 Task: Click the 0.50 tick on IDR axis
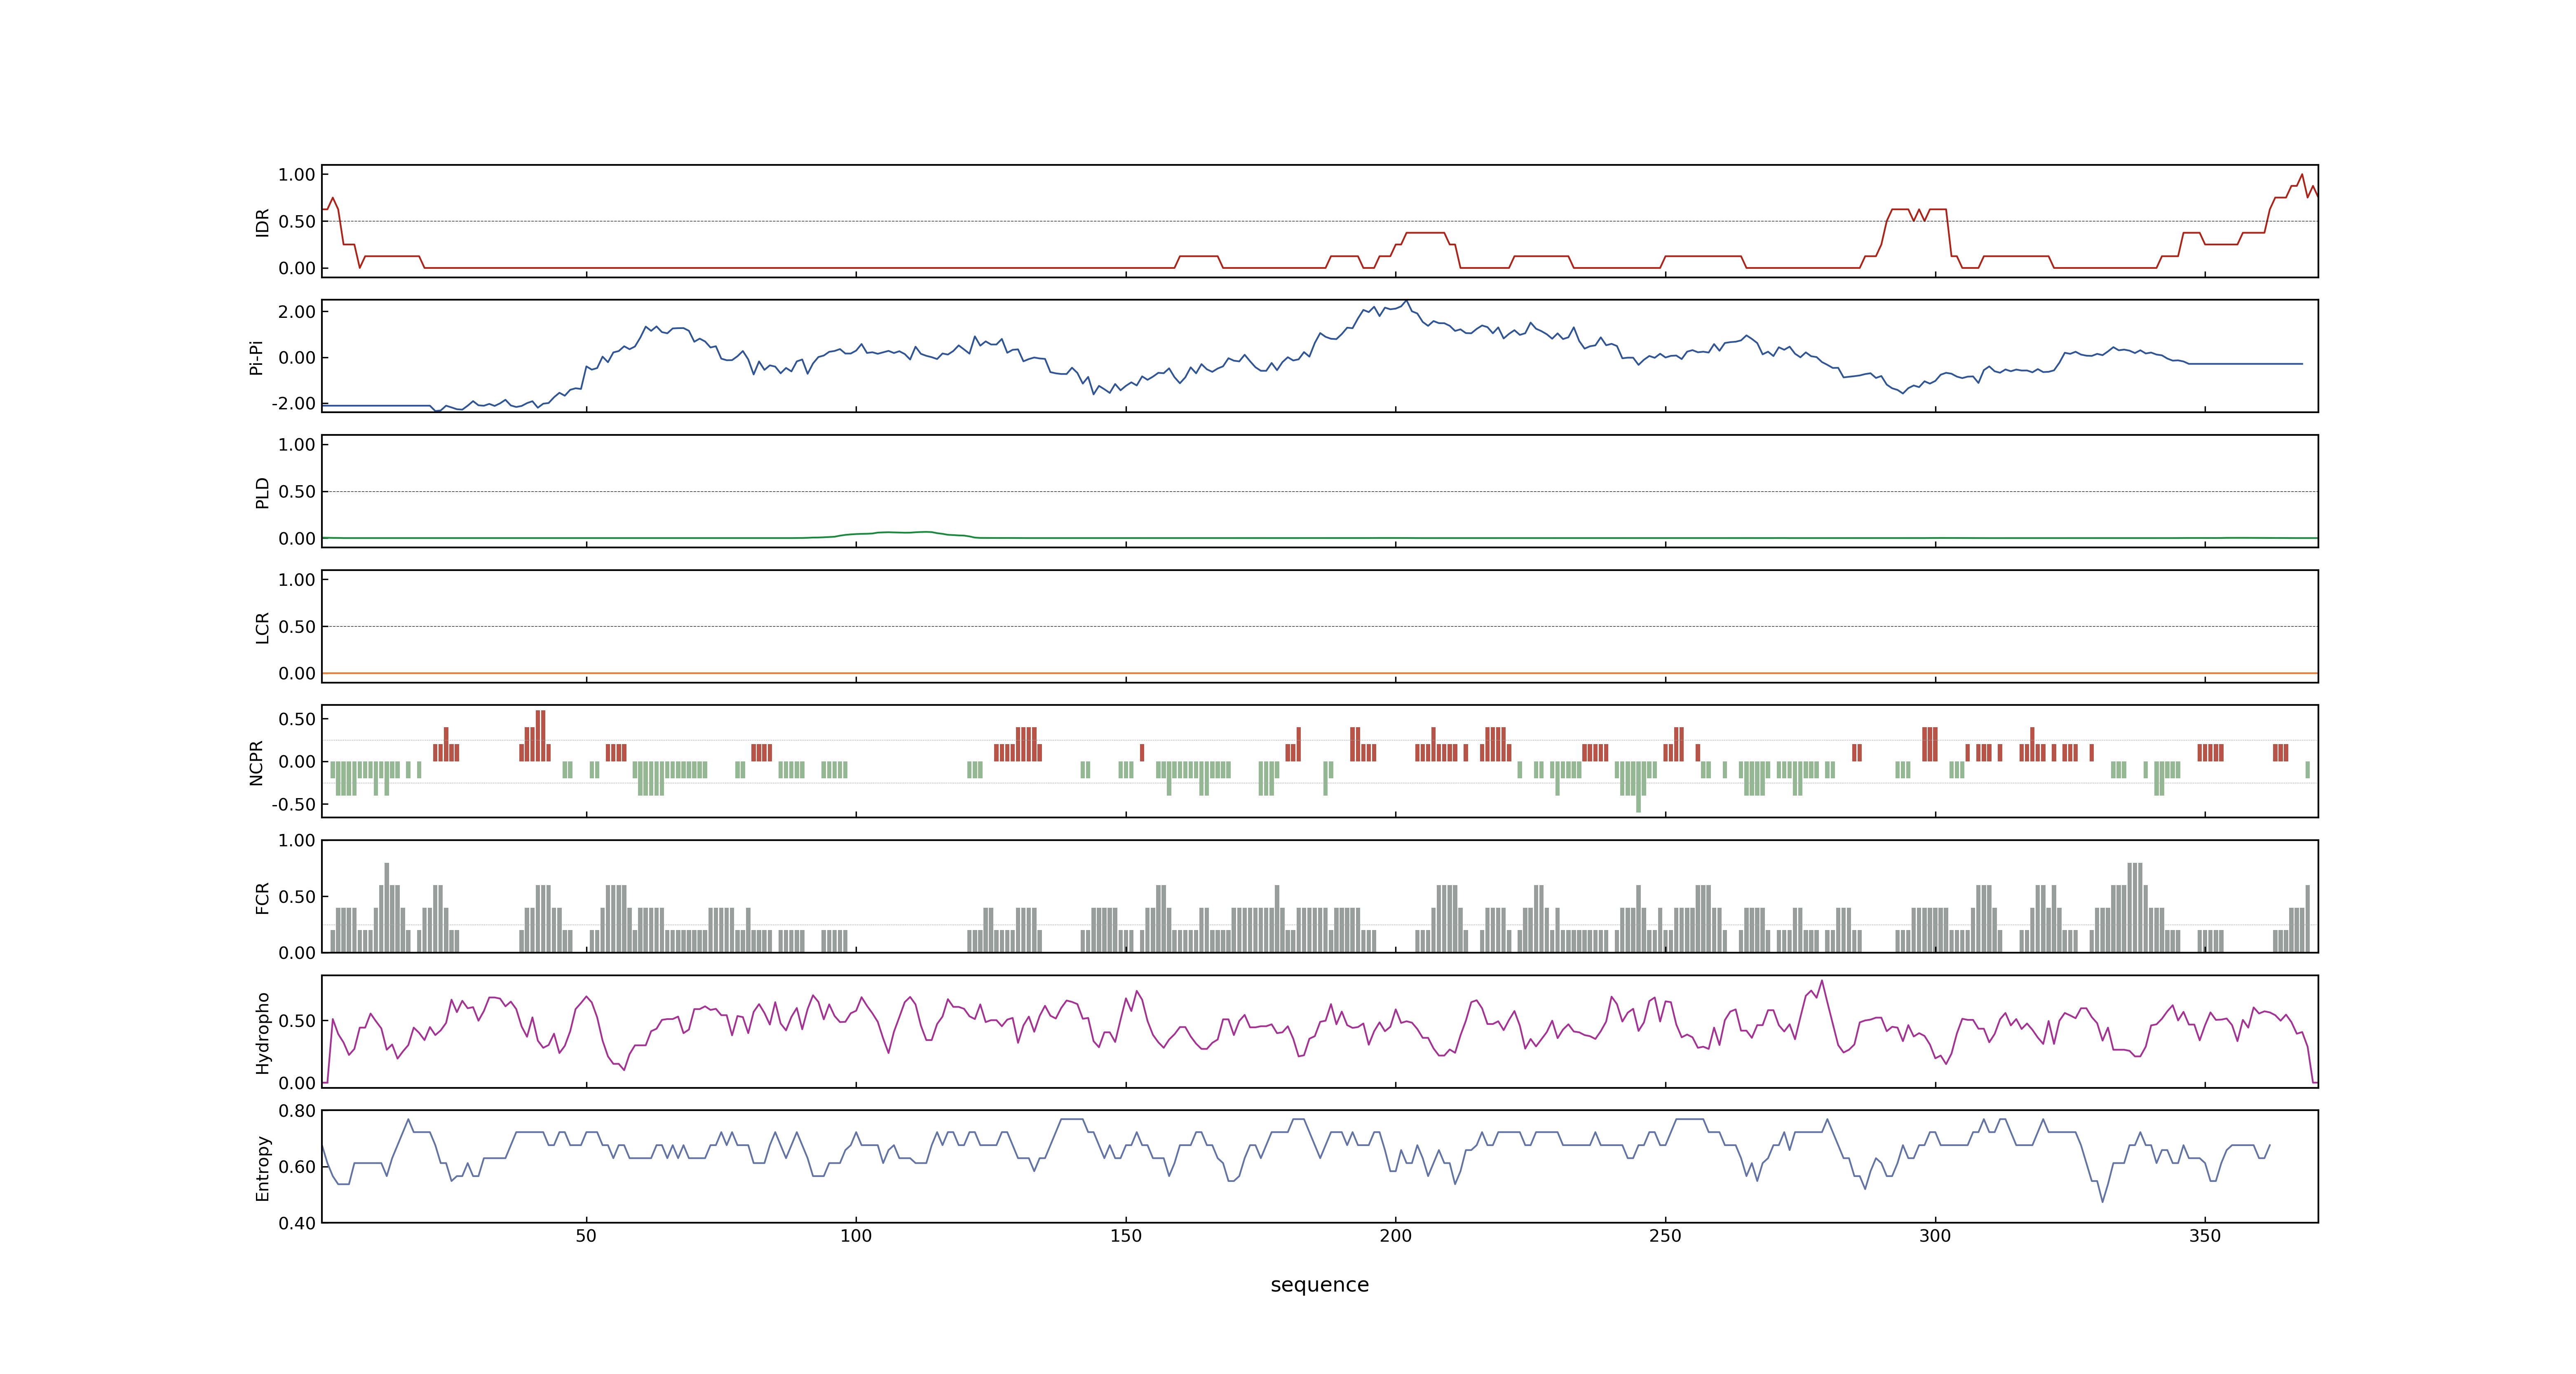coord(297,222)
